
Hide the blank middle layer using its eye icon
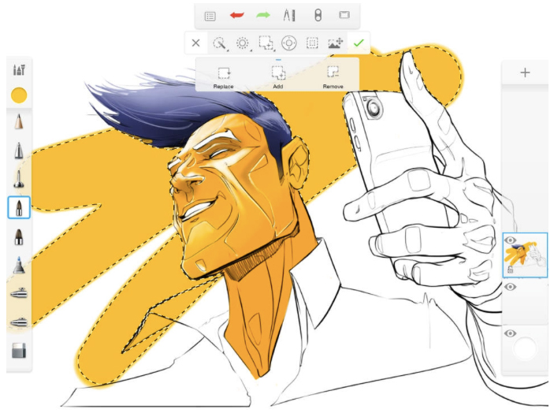point(510,287)
